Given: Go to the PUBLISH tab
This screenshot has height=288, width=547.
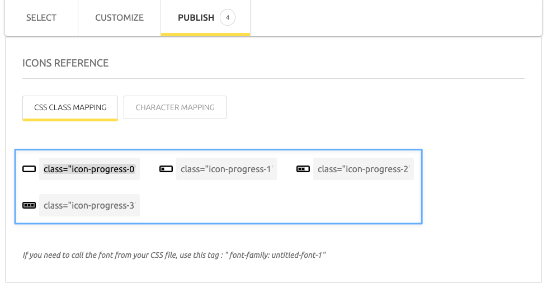Looking at the screenshot, I should click(196, 18).
